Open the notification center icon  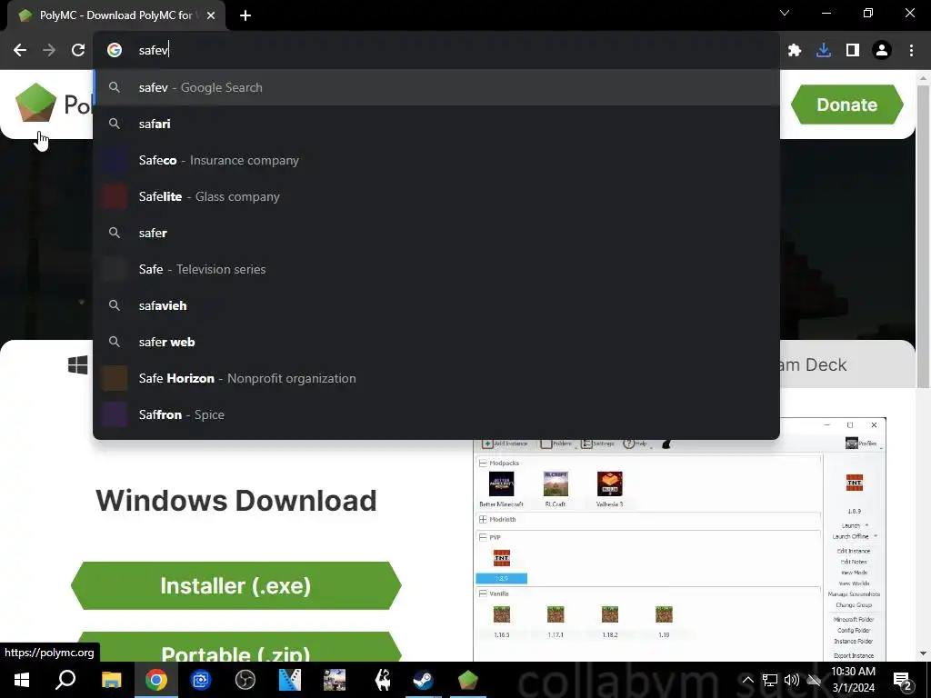tap(903, 680)
